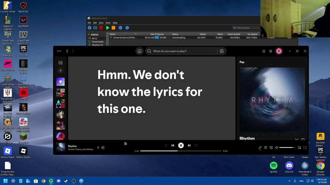The image size is (330, 185).
Task: Open the Spotify three-dots menu
Action: click(59, 51)
